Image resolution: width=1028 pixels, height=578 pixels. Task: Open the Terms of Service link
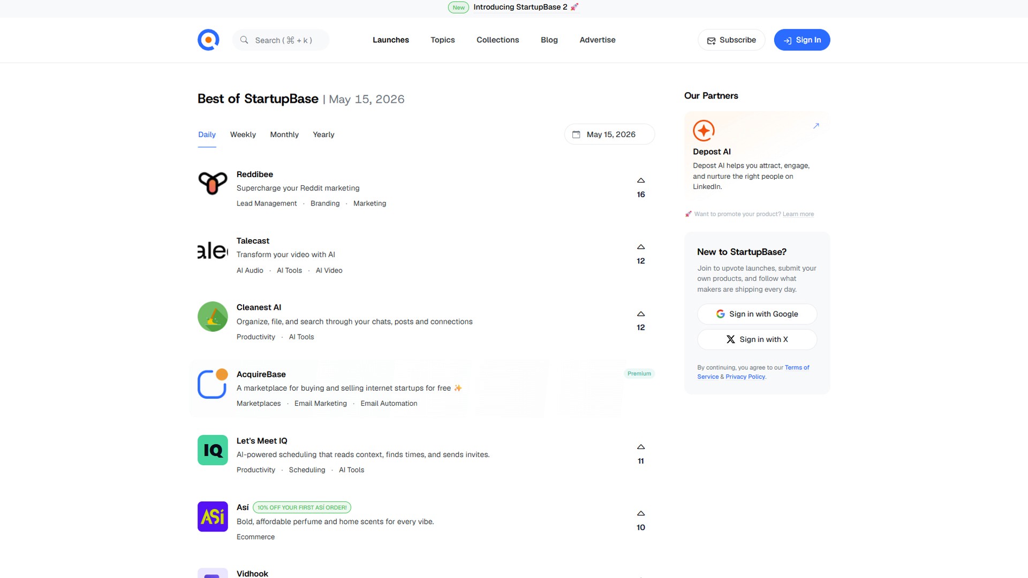coord(753,372)
